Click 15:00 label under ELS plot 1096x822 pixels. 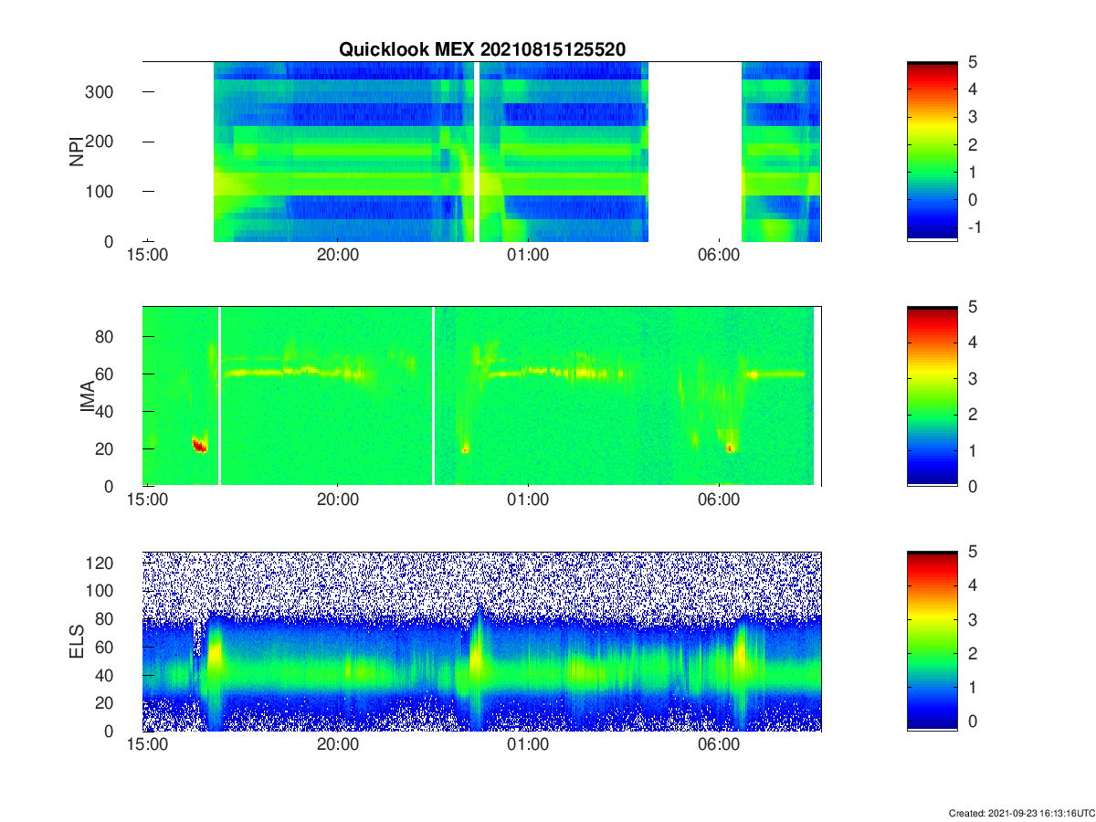pos(148,745)
